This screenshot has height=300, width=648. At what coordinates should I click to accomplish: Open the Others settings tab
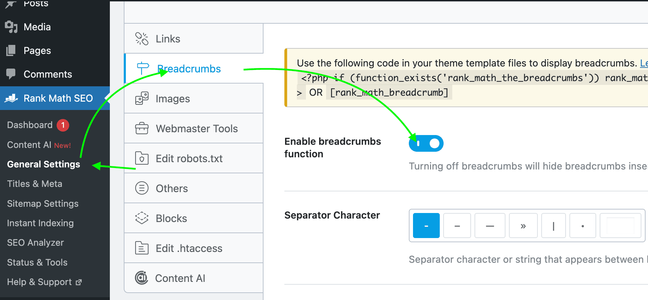[194, 188]
